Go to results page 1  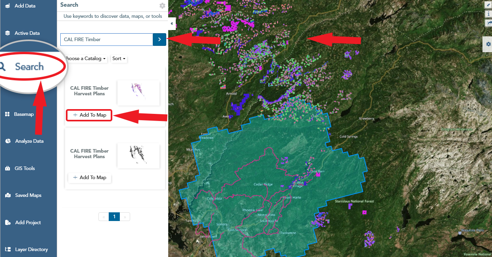pos(114,217)
